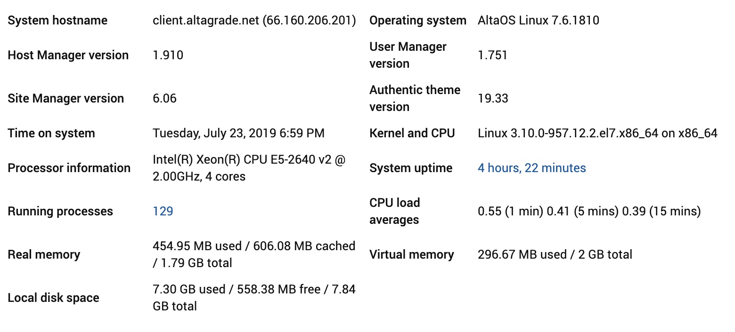Click the Authentic theme version value 19.33

point(493,98)
